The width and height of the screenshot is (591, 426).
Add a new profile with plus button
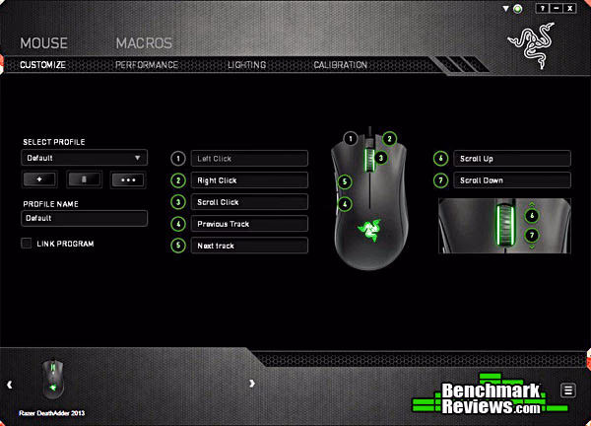(39, 179)
